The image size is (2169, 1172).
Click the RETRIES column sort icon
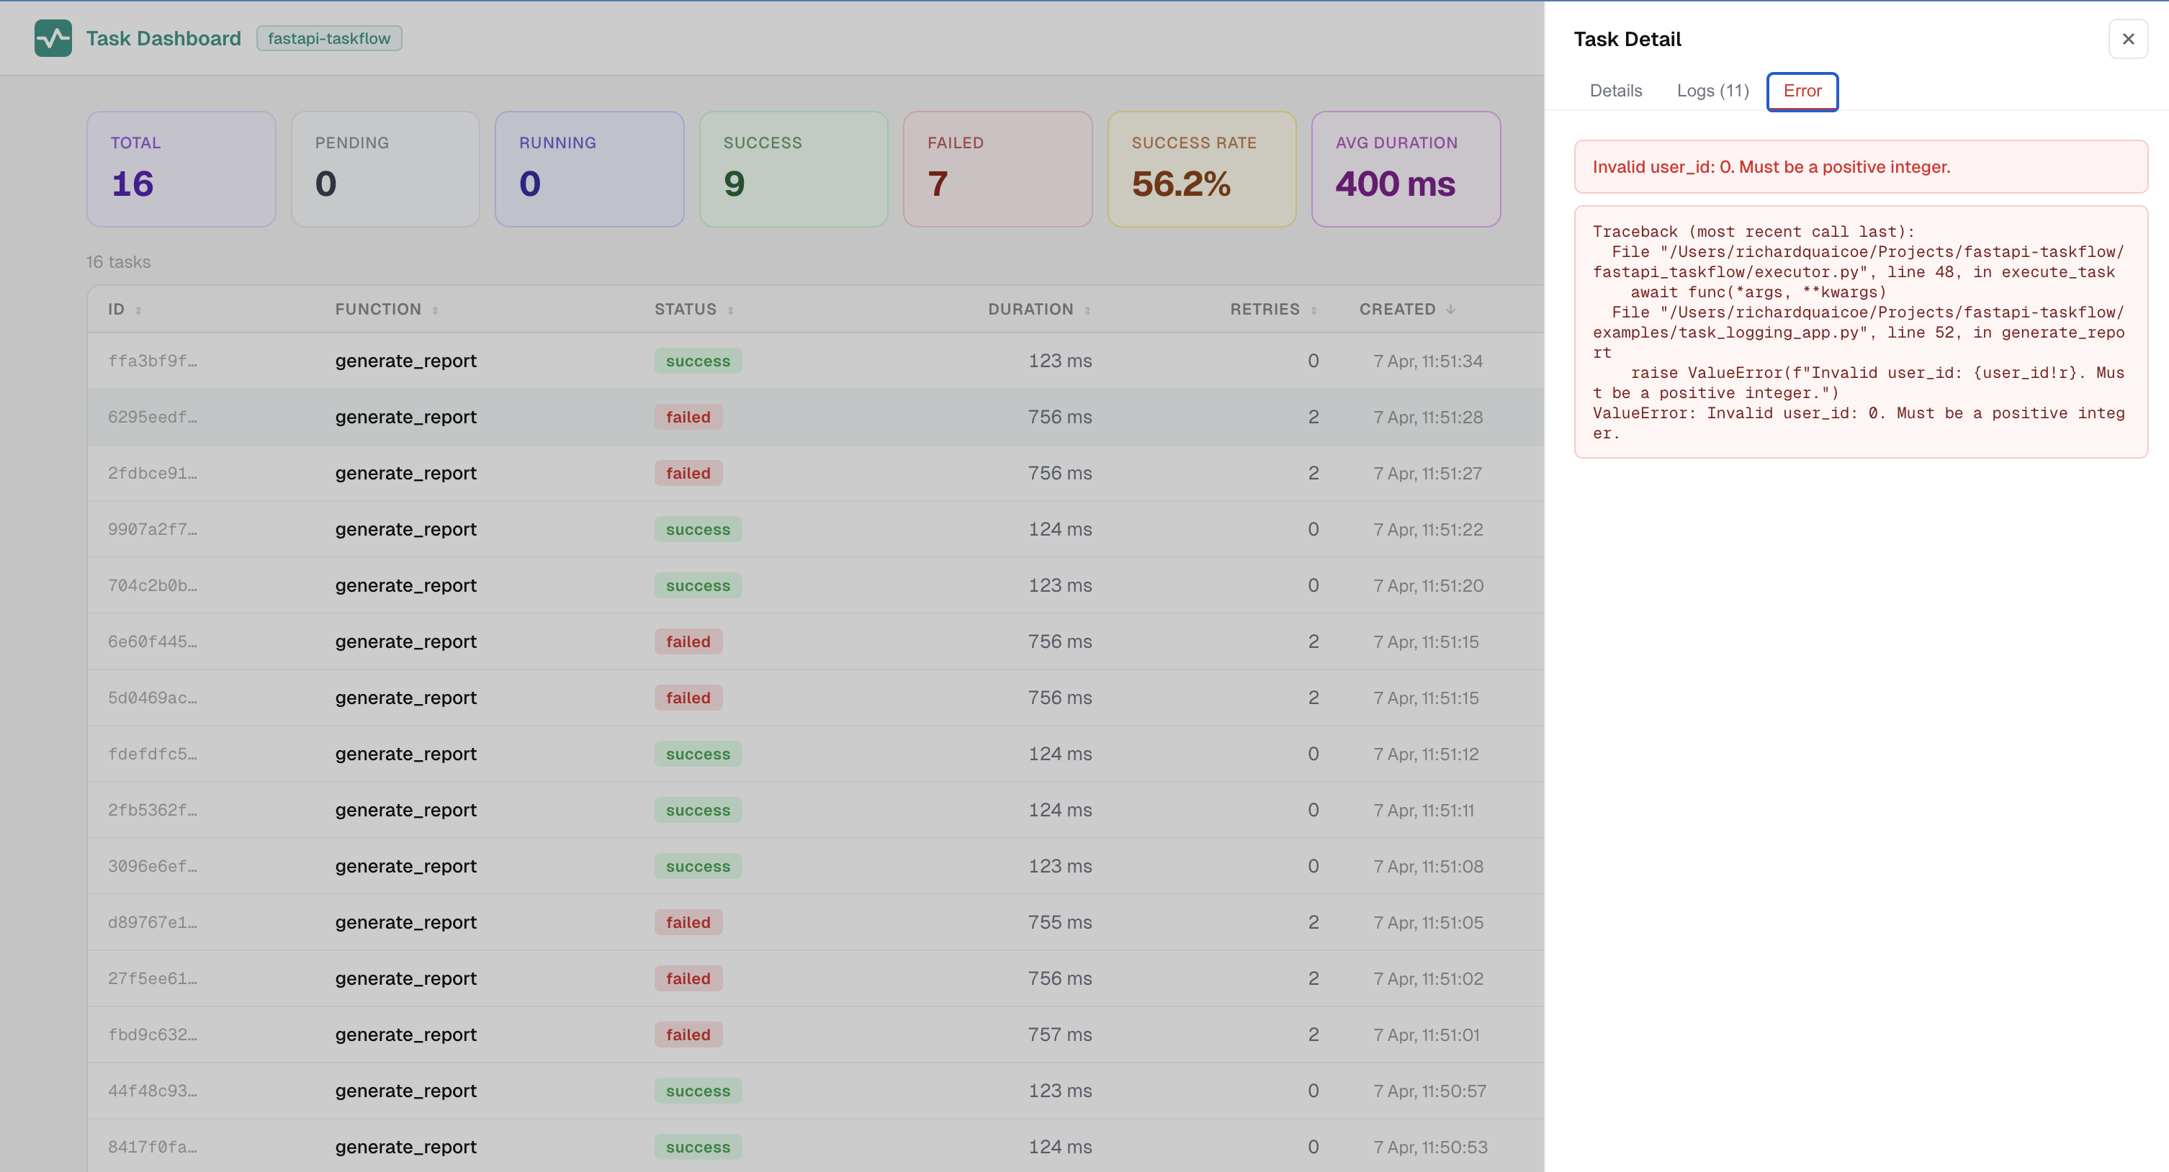1313,311
